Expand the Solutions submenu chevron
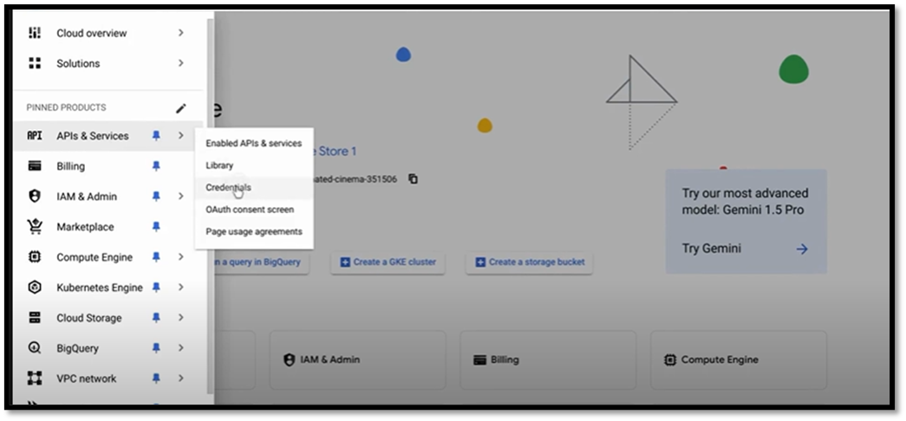This screenshot has width=906, height=421. tap(181, 63)
